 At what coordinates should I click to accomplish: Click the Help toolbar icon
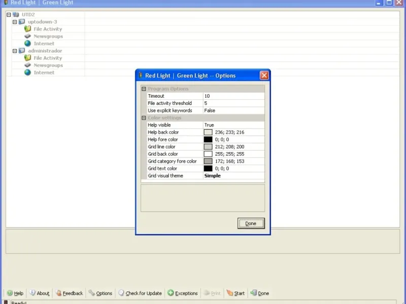(x=10, y=293)
